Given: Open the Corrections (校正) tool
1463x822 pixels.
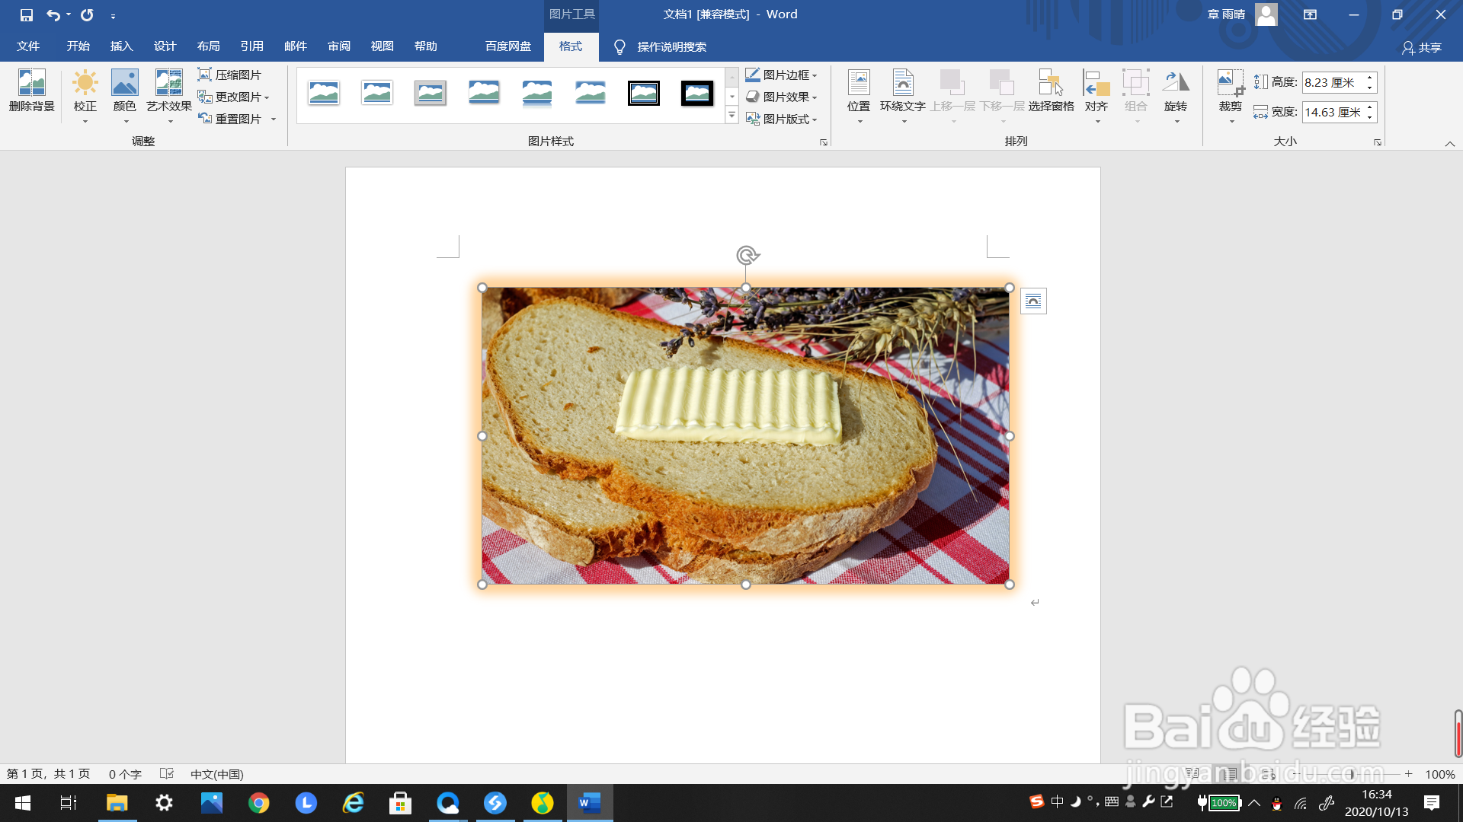Looking at the screenshot, I should (85, 95).
